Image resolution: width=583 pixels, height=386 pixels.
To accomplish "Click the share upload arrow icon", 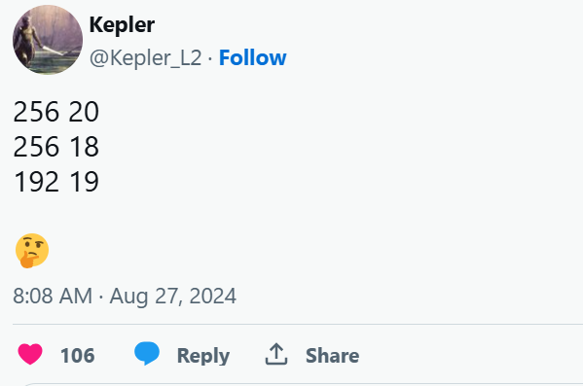I will [x=275, y=354].
